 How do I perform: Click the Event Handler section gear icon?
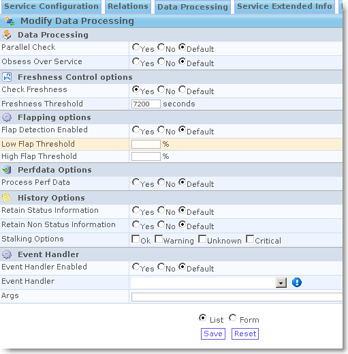point(7,254)
